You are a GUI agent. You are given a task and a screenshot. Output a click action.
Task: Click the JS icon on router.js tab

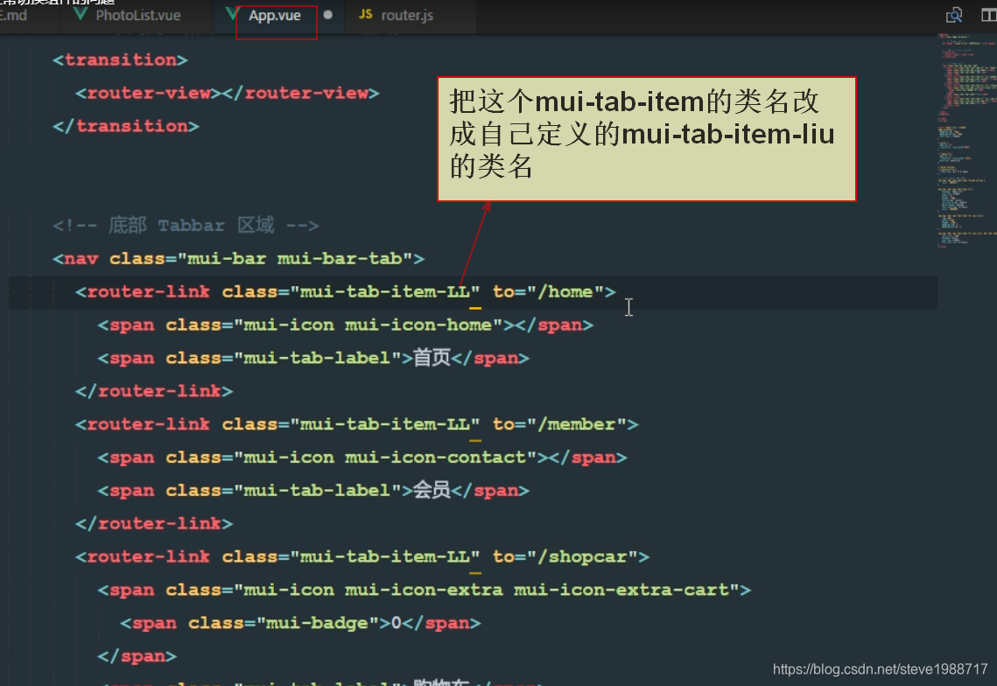coord(366,14)
